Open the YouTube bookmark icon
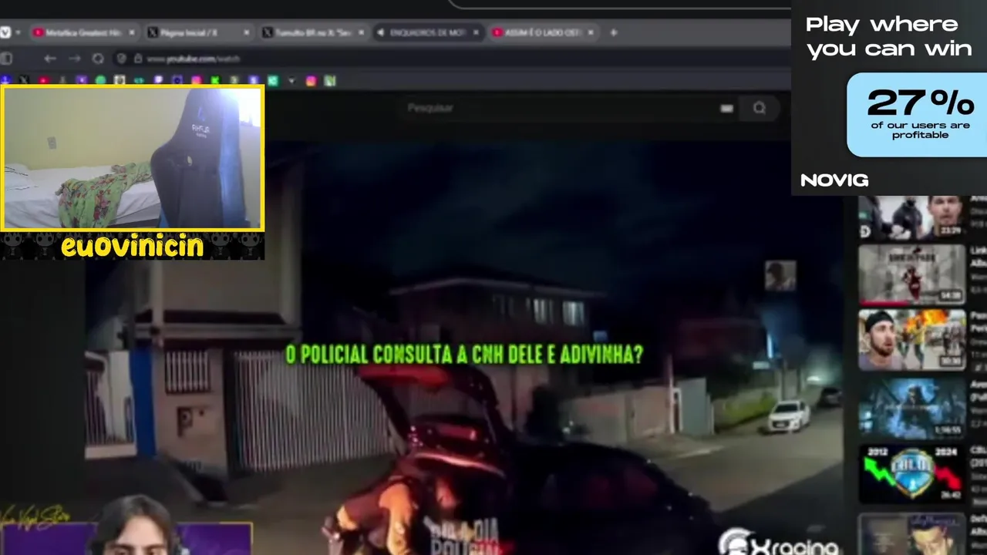Image resolution: width=987 pixels, height=555 pixels. pyautogui.click(x=43, y=80)
